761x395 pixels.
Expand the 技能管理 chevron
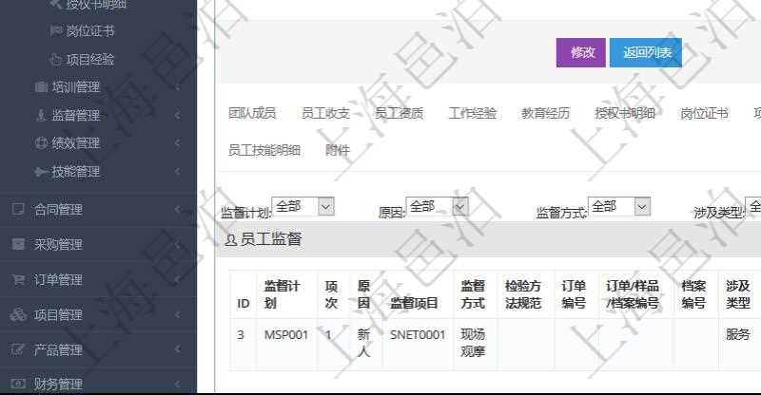point(177,171)
